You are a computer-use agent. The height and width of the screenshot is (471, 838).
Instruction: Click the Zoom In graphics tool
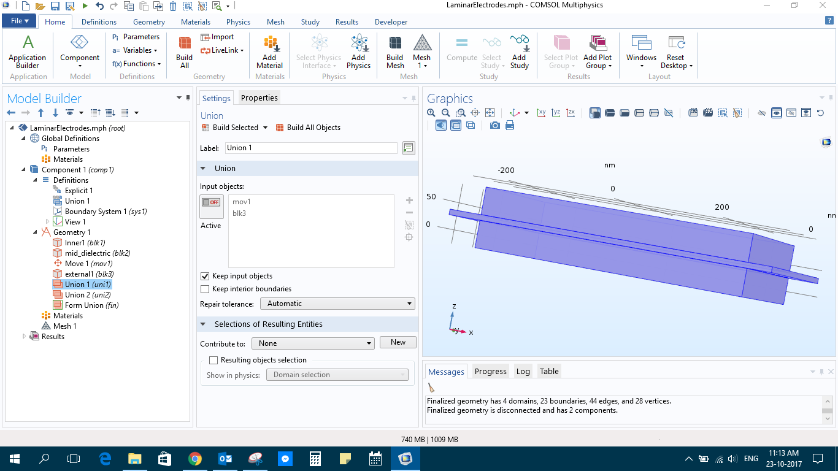[431, 113]
